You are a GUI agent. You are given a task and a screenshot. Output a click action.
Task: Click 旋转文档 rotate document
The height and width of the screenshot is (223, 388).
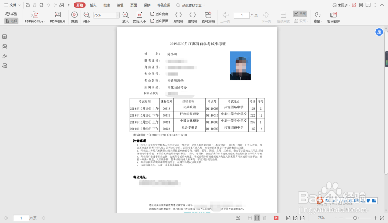click(x=208, y=17)
